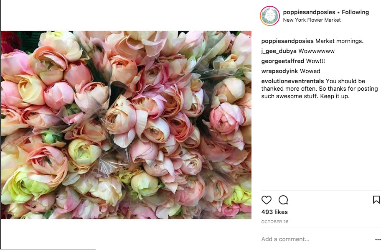Image resolution: width=391 pixels, height=250 pixels.
Task: Click the Wowwwwwww comment text
Action: 317,51
